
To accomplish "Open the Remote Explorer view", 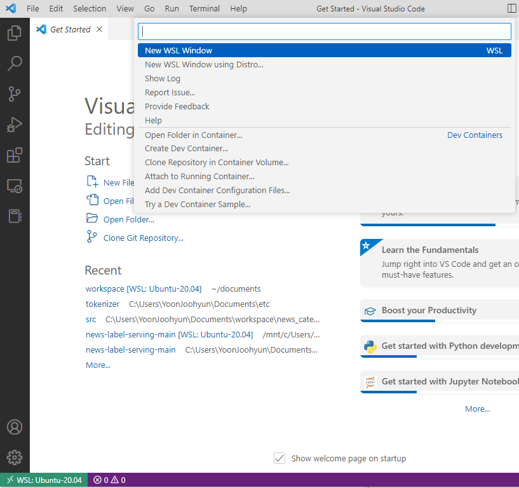I will 15,186.
